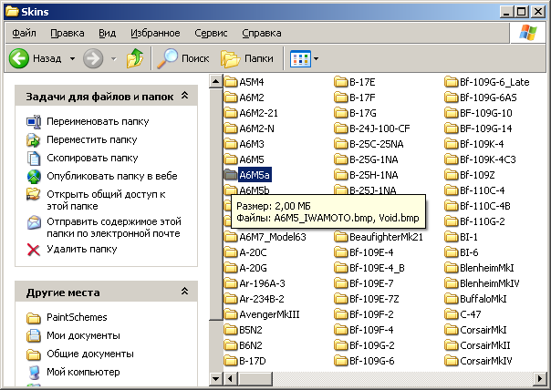This screenshot has height=390, width=551.
Task: Click the horizontal scrollbar thumb
Action: (x=255, y=379)
